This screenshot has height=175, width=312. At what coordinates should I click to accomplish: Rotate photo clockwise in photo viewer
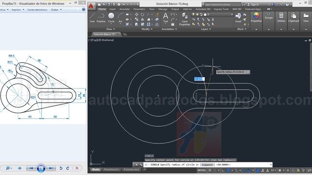point(68,168)
